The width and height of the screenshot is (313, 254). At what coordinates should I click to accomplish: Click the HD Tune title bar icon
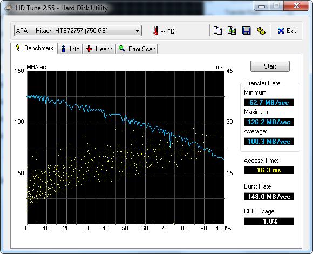coord(9,8)
